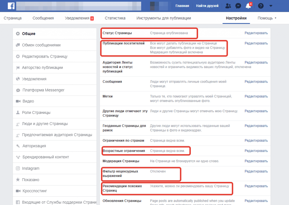289x205 pixels.
Task: Open the Instagram settings section
Action: point(30,168)
